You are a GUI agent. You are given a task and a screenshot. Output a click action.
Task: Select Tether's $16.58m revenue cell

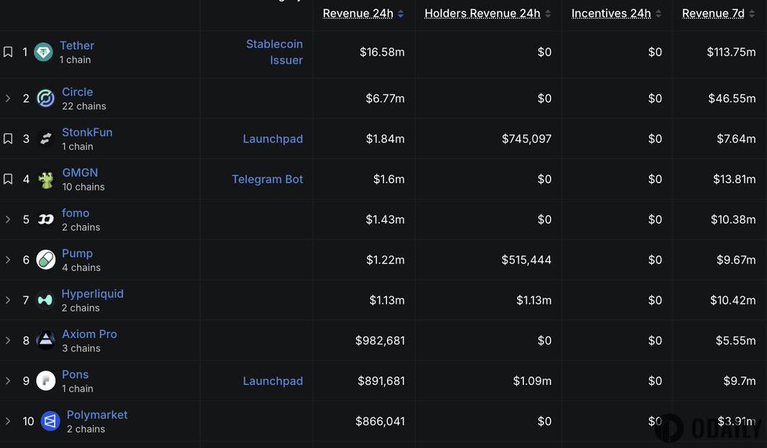point(382,52)
